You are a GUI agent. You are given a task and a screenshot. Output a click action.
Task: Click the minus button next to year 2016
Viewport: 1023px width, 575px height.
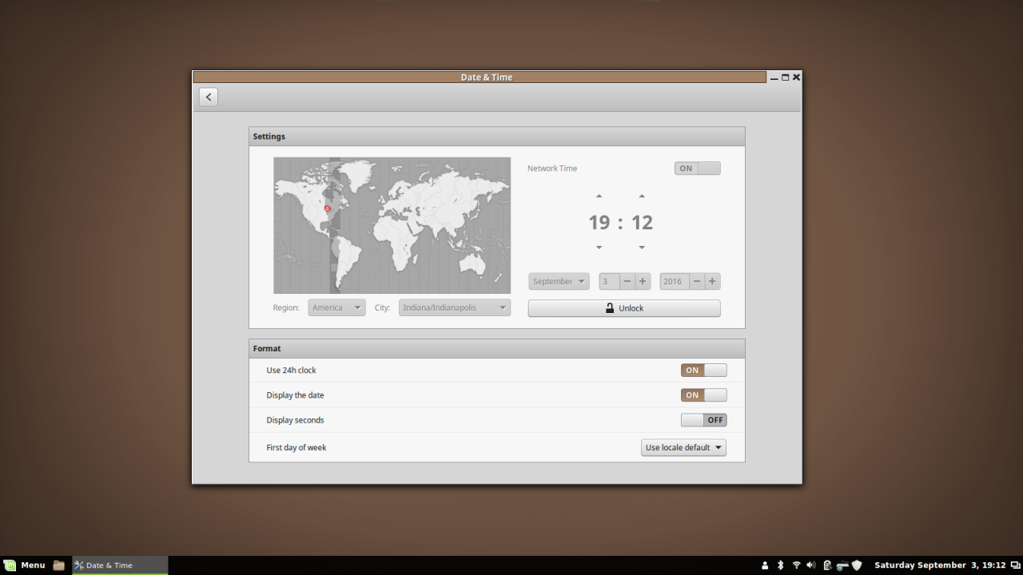697,281
